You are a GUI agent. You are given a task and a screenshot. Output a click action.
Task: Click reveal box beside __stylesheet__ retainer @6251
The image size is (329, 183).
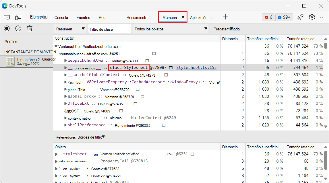(x=192, y=154)
